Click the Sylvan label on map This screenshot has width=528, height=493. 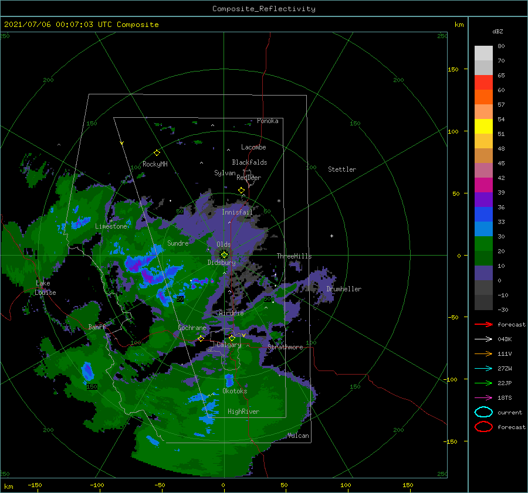click(x=225, y=173)
